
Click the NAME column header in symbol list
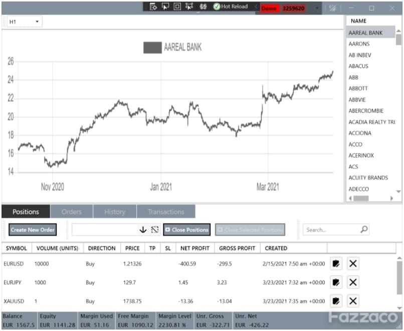click(358, 21)
